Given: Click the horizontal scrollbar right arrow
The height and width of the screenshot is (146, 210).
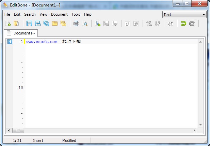Looking at the screenshot, I should (195, 130).
